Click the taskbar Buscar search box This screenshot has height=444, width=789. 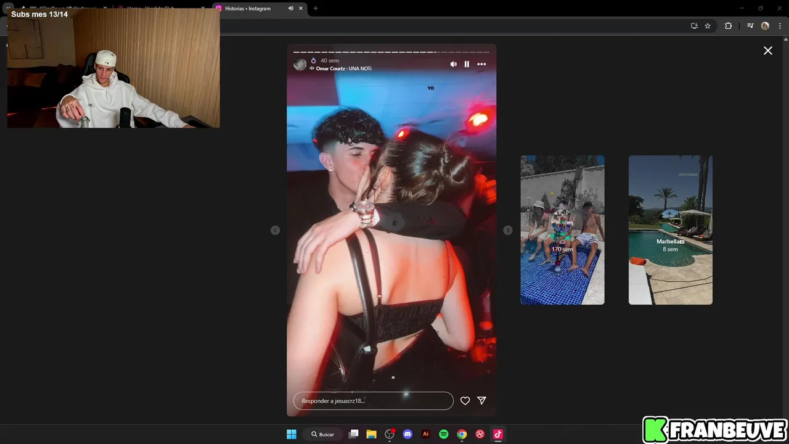322,434
